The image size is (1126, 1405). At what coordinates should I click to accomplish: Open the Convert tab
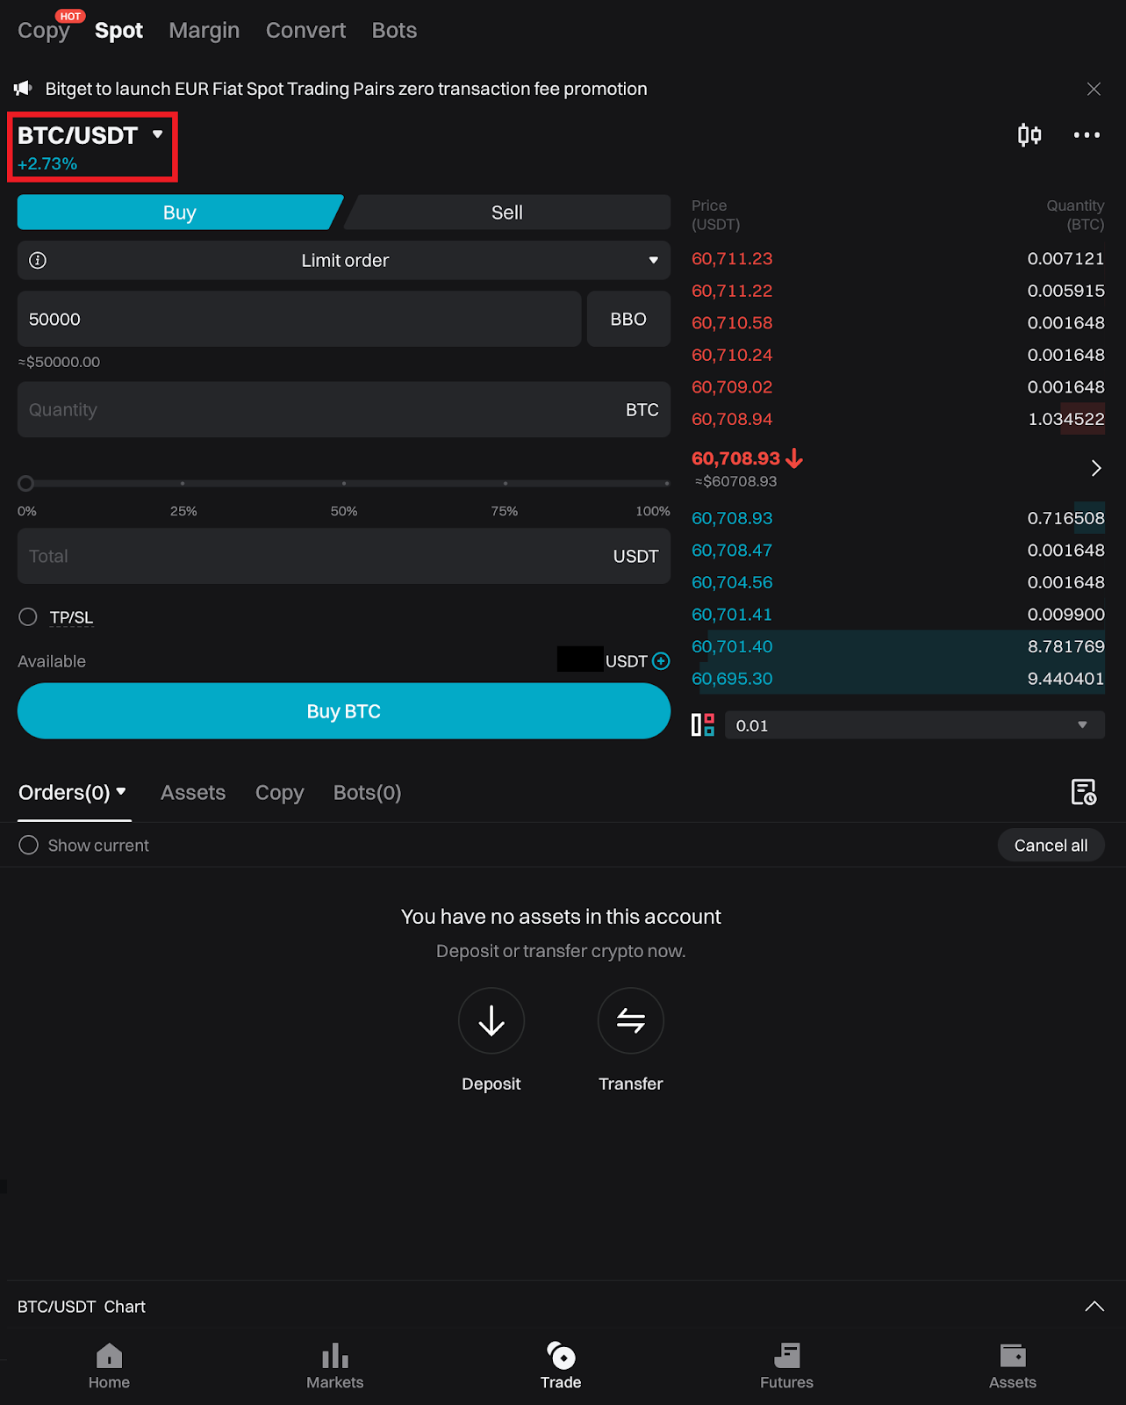pyautogui.click(x=306, y=30)
